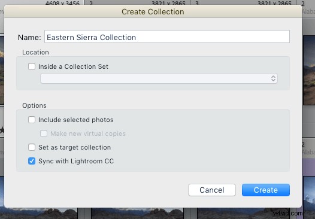Enable Inside a Collection Set checkbox
This screenshot has width=315, height=219.
click(32, 66)
